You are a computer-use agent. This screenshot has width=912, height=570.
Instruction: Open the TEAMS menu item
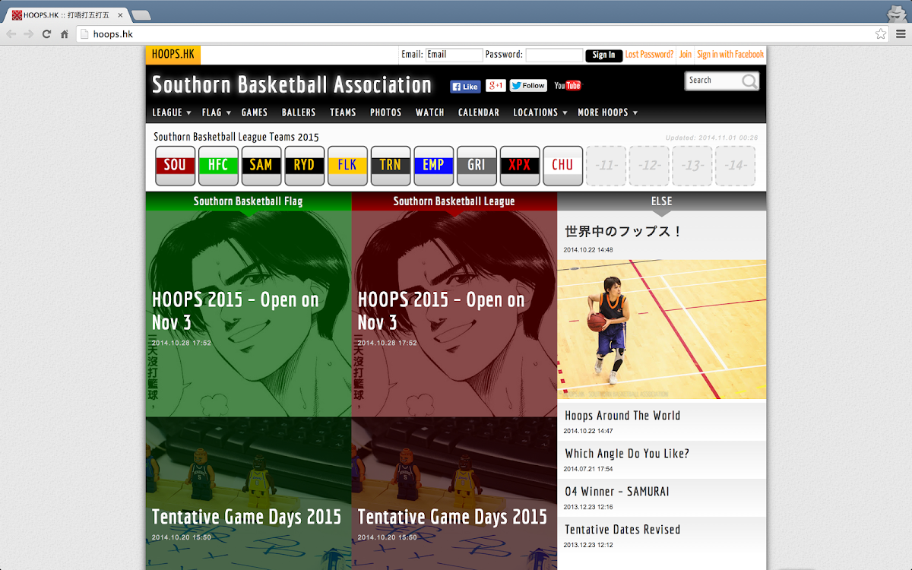point(343,112)
